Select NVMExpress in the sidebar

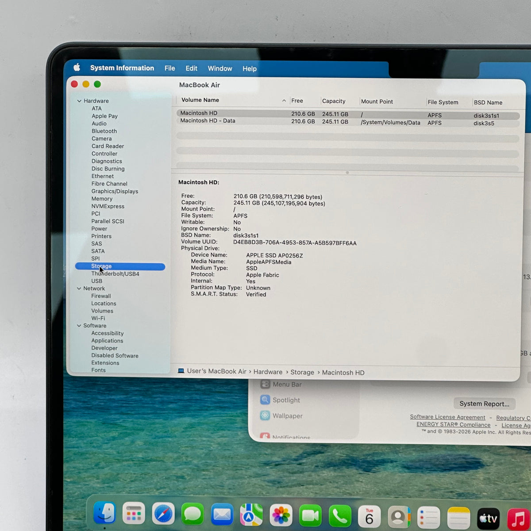pyautogui.click(x=108, y=206)
